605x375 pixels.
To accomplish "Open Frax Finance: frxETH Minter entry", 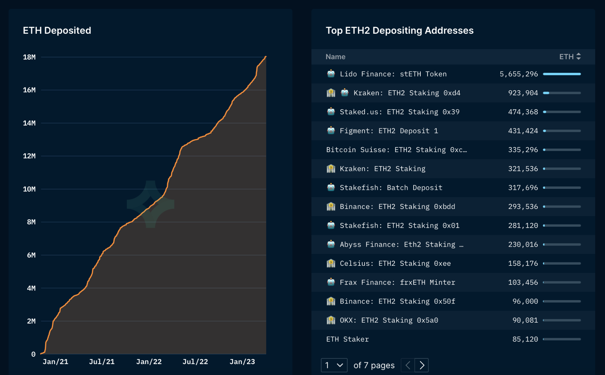I will click(397, 282).
